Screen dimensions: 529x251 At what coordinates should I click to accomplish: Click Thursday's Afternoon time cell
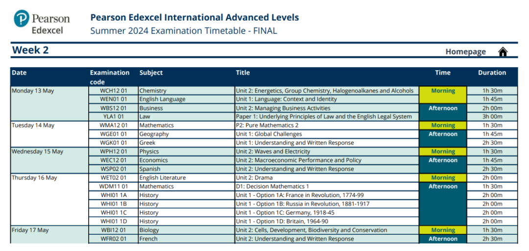coord(443,204)
